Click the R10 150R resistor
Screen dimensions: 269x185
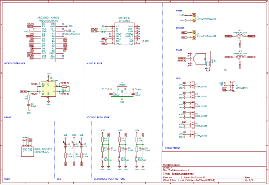click(65, 155)
